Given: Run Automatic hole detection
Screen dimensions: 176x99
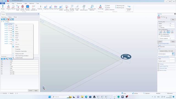Looking at the screenshot, I should click(x=92, y=8).
